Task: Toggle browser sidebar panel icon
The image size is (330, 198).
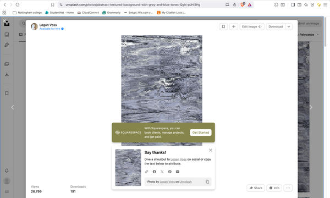Action: pyautogui.click(x=293, y=4)
